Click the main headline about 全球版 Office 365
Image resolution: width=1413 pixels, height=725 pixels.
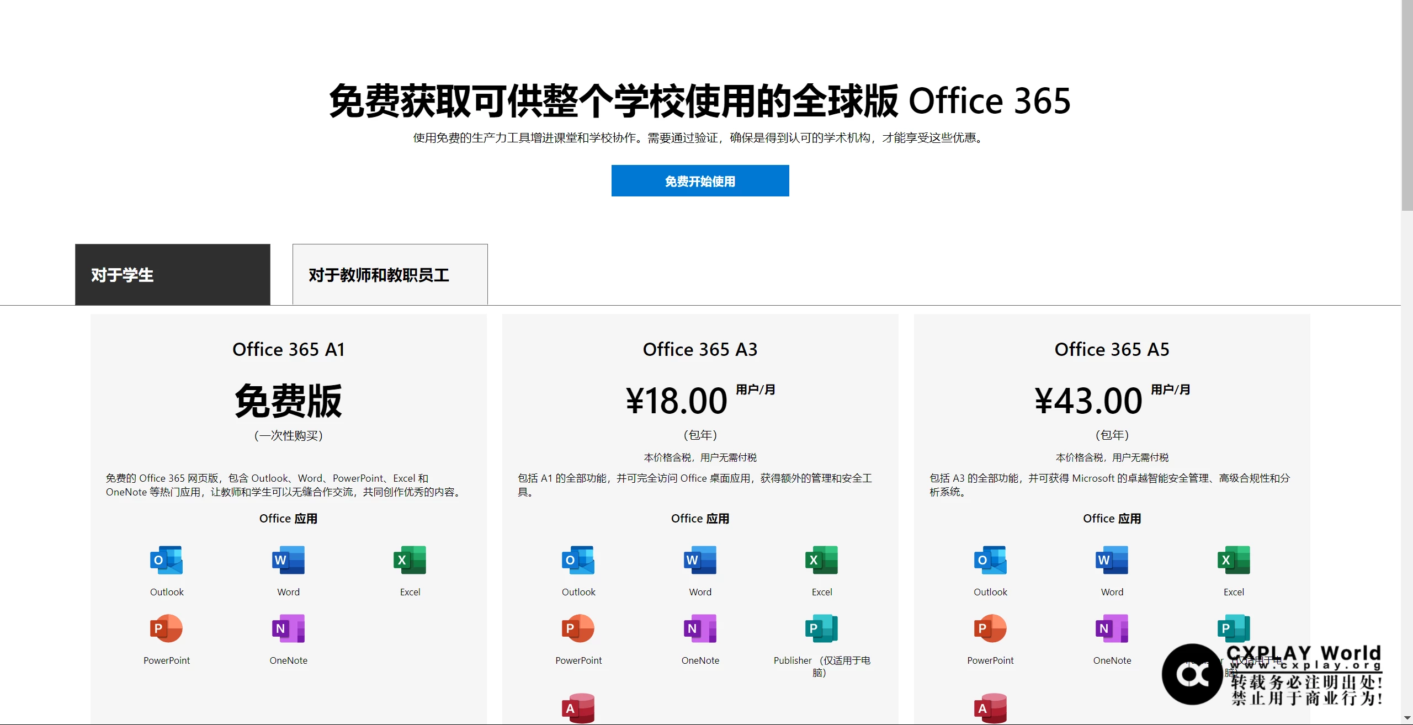(700, 101)
